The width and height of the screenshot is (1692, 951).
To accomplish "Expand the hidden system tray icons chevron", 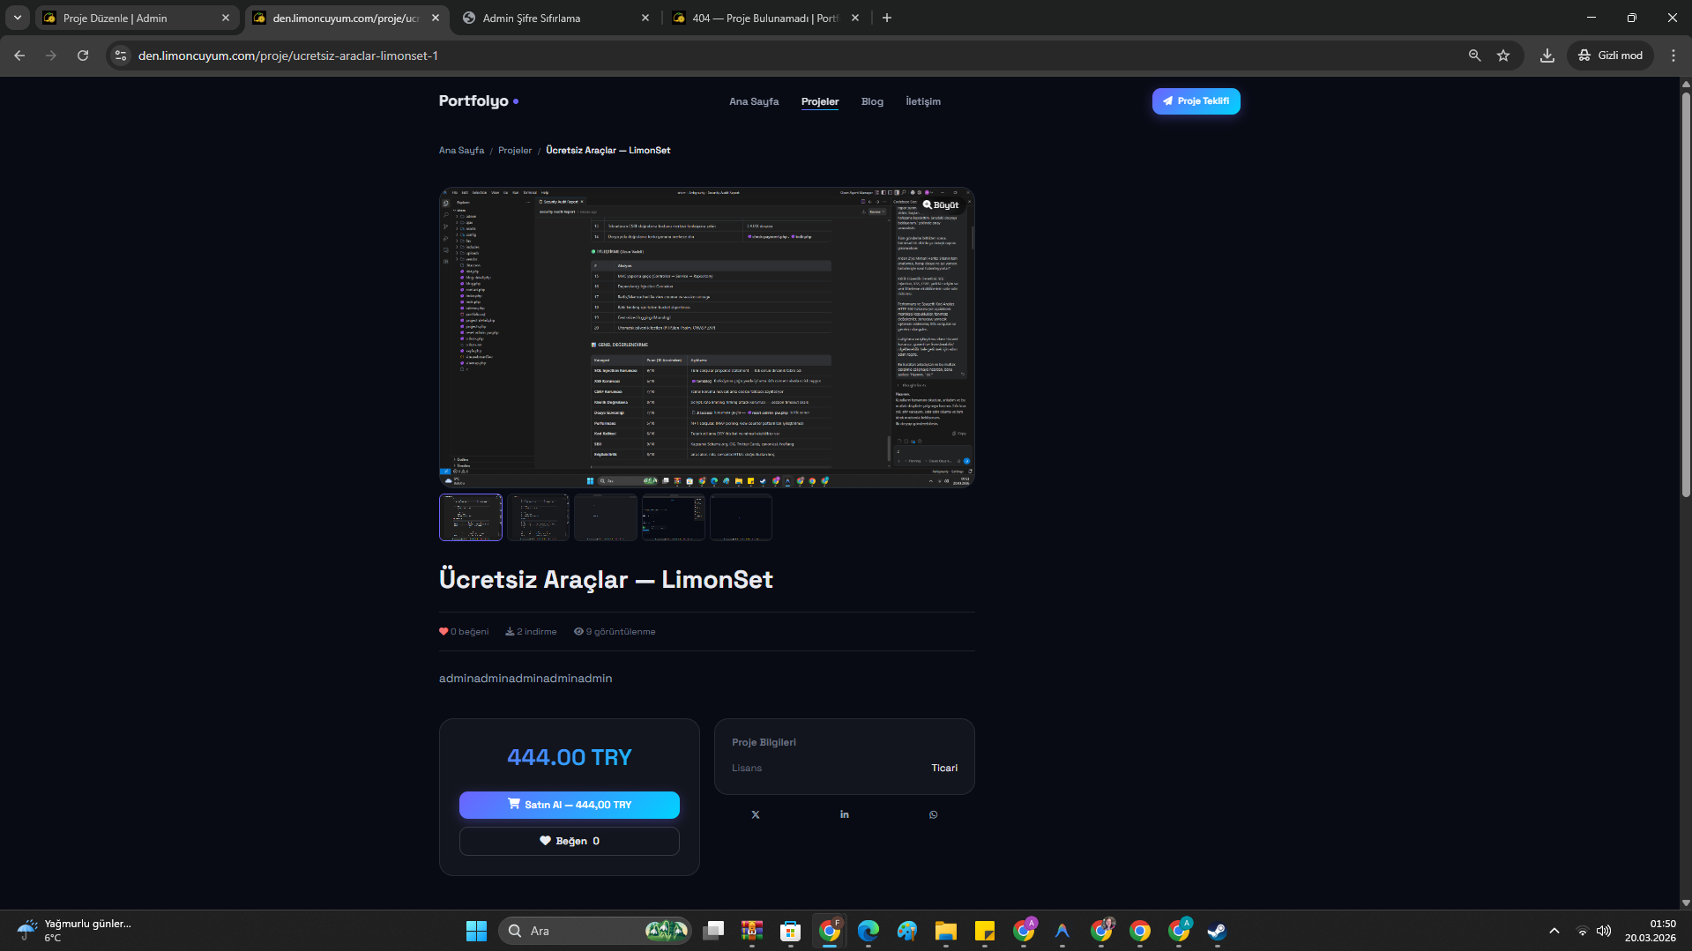I will [1554, 931].
